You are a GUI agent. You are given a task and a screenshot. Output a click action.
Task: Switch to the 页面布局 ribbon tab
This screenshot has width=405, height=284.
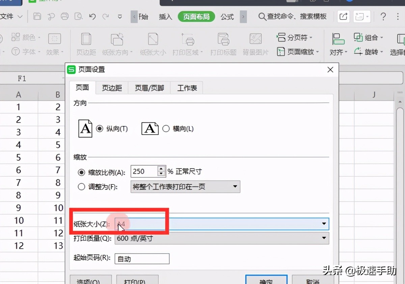196,17
